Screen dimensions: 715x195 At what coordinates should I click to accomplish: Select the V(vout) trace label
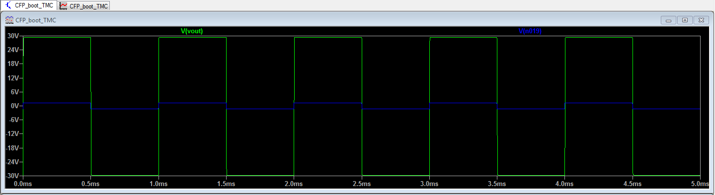[x=192, y=31]
